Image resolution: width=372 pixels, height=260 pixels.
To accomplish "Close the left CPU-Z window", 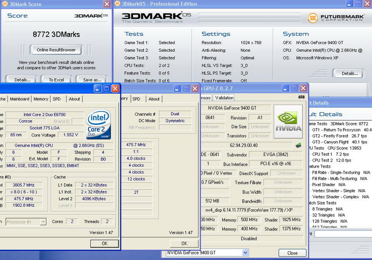I will [x=115, y=89].
